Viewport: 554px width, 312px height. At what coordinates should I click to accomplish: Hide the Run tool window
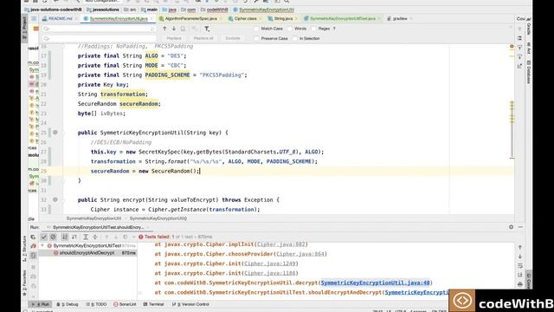click(520, 227)
